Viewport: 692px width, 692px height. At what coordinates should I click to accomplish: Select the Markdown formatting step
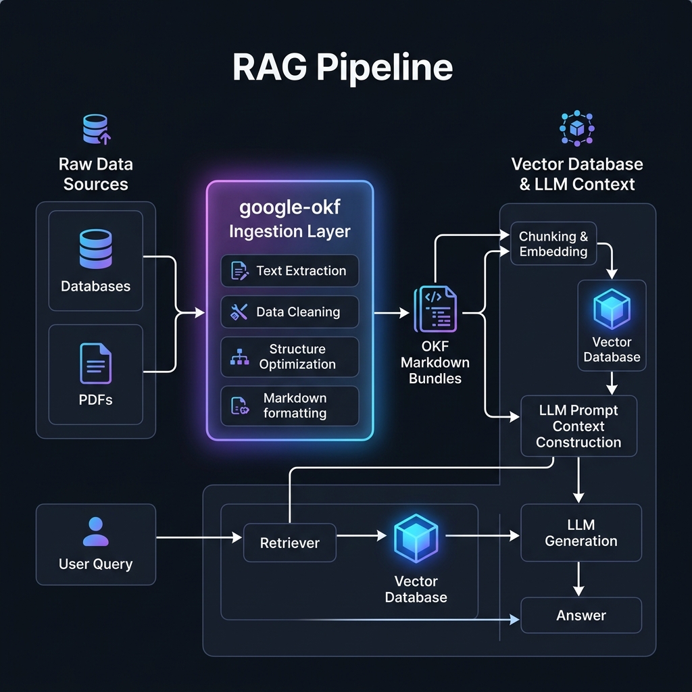tap(289, 406)
